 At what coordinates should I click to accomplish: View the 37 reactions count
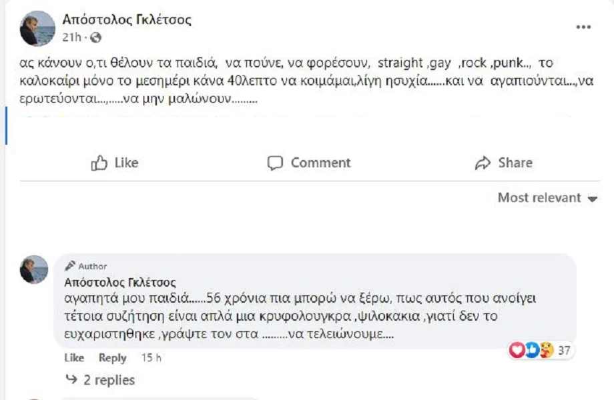pos(564,351)
